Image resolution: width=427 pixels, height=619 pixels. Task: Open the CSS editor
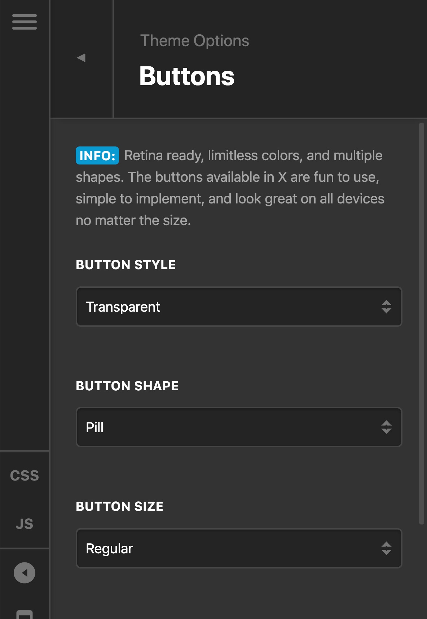click(x=25, y=475)
